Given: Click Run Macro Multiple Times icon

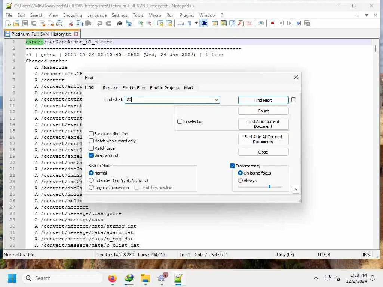Looking at the screenshot, I should tap(298, 24).
